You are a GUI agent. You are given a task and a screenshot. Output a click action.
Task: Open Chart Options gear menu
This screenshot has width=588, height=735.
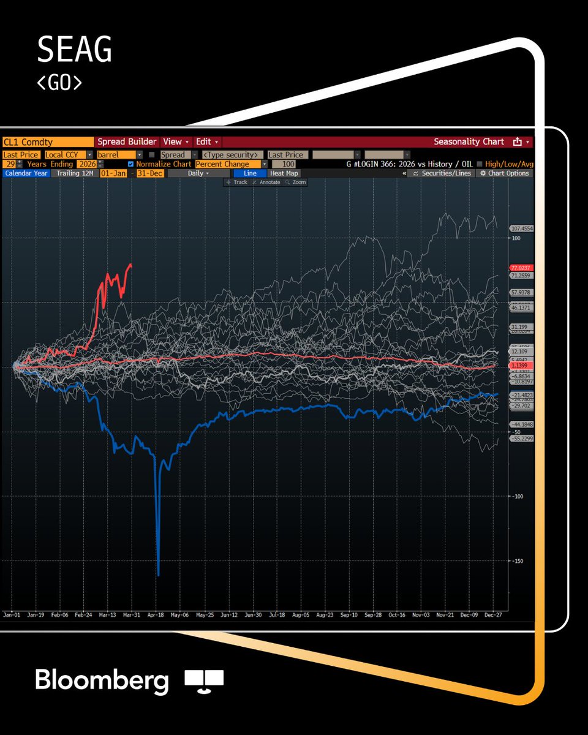tap(505, 173)
